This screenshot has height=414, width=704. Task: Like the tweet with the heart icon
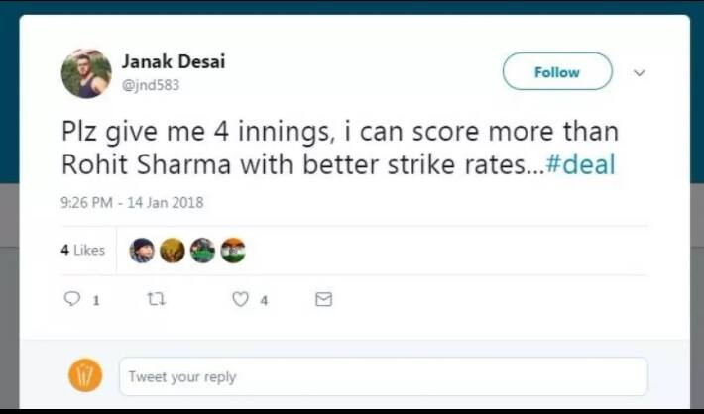click(x=240, y=299)
